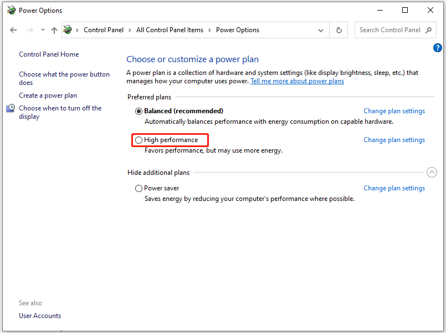Click Control Panel in the breadcrumb

[x=104, y=30]
